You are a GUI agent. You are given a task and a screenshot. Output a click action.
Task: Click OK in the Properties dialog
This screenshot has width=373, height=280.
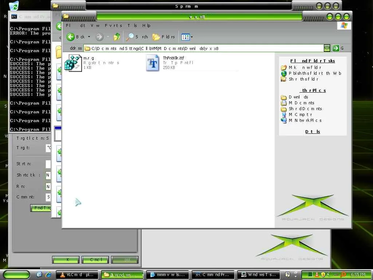[66, 260]
